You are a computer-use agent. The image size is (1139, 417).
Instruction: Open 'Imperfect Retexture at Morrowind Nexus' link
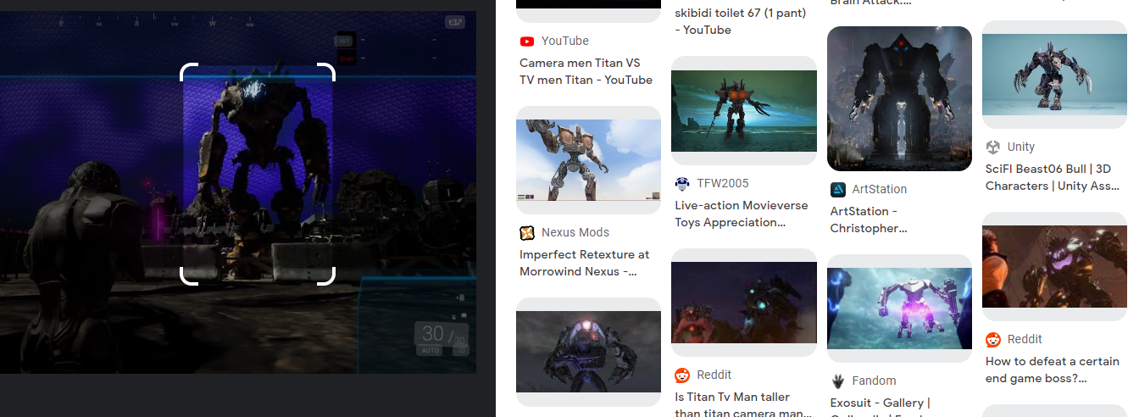click(x=585, y=263)
